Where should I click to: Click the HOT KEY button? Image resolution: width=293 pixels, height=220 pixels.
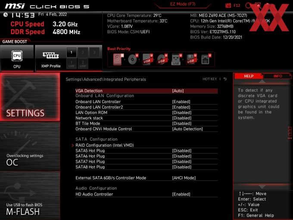pyautogui.click(x=210, y=79)
